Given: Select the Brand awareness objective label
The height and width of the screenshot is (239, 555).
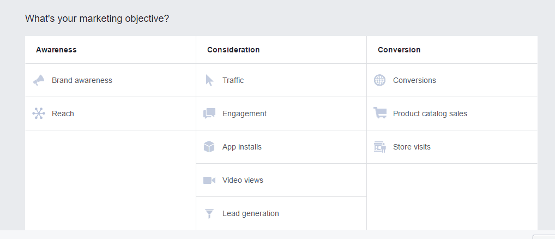Looking at the screenshot, I should point(82,80).
